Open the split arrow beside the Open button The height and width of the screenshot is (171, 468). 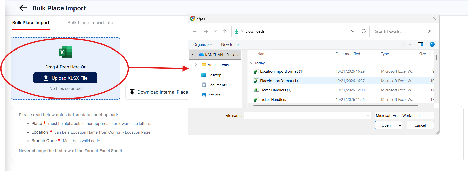pyautogui.click(x=400, y=125)
